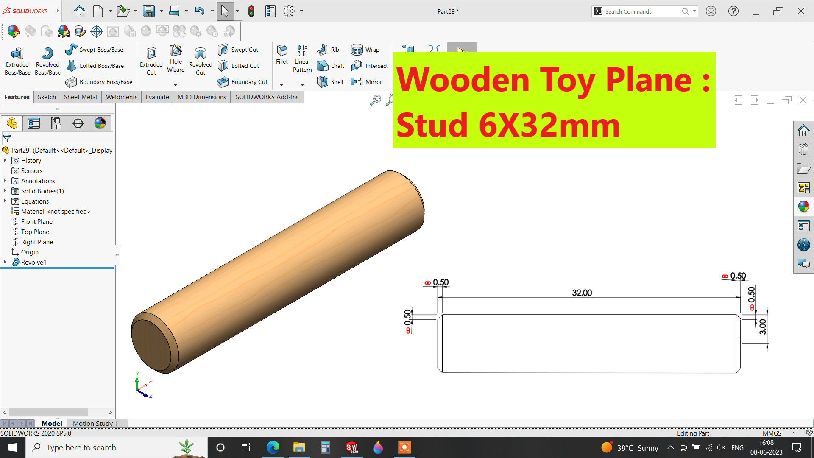814x458 pixels.
Task: Open Appearances in the right task pane
Action: pos(803,207)
